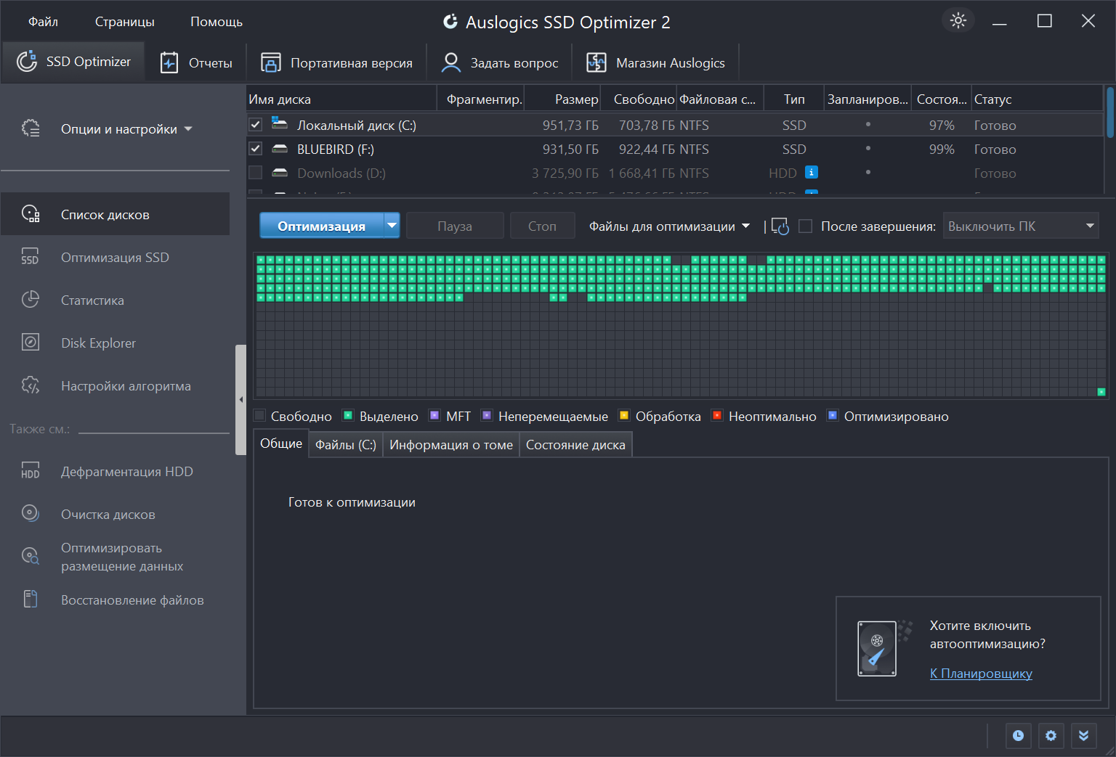
Task: Click the Reports (Отчеты) toolbar icon
Action: click(169, 62)
